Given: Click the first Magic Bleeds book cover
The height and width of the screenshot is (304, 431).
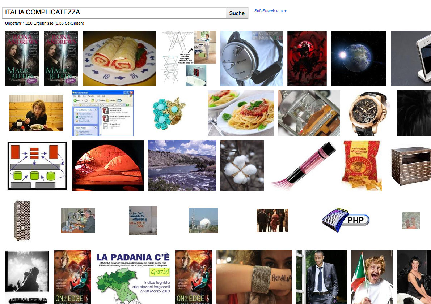Looking at the screenshot, I should (22, 58).
